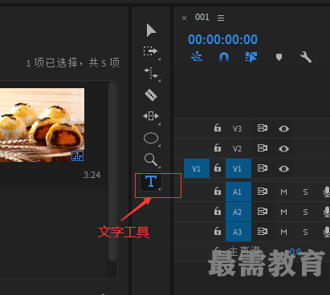Toggle A3 track targeting
The image size is (330, 295).
point(238,232)
